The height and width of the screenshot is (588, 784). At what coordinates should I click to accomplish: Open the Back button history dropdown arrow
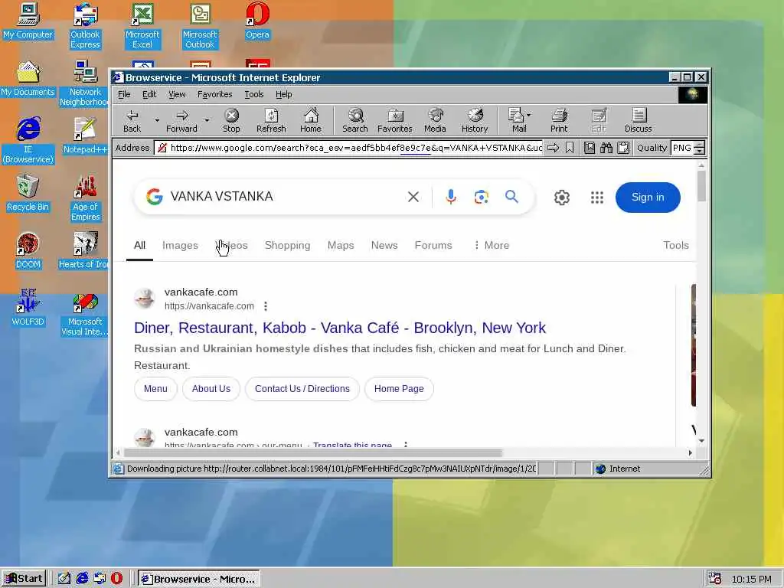(x=157, y=120)
